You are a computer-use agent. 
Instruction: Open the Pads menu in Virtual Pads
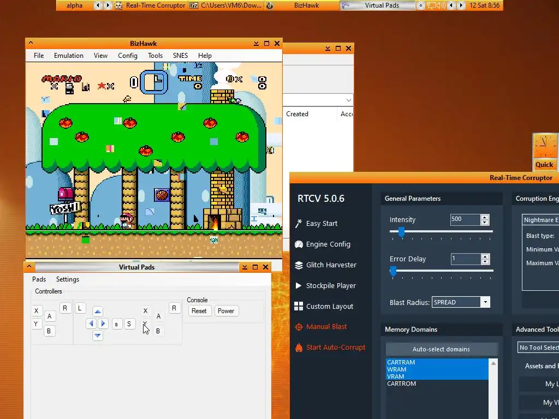click(x=39, y=279)
